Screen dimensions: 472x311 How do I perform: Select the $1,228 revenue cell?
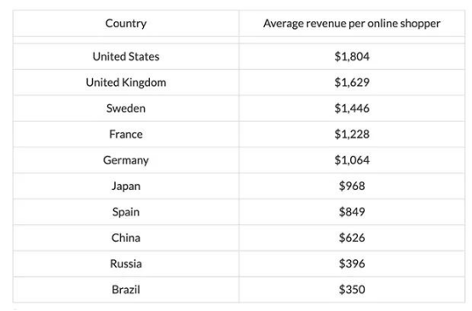352,135
